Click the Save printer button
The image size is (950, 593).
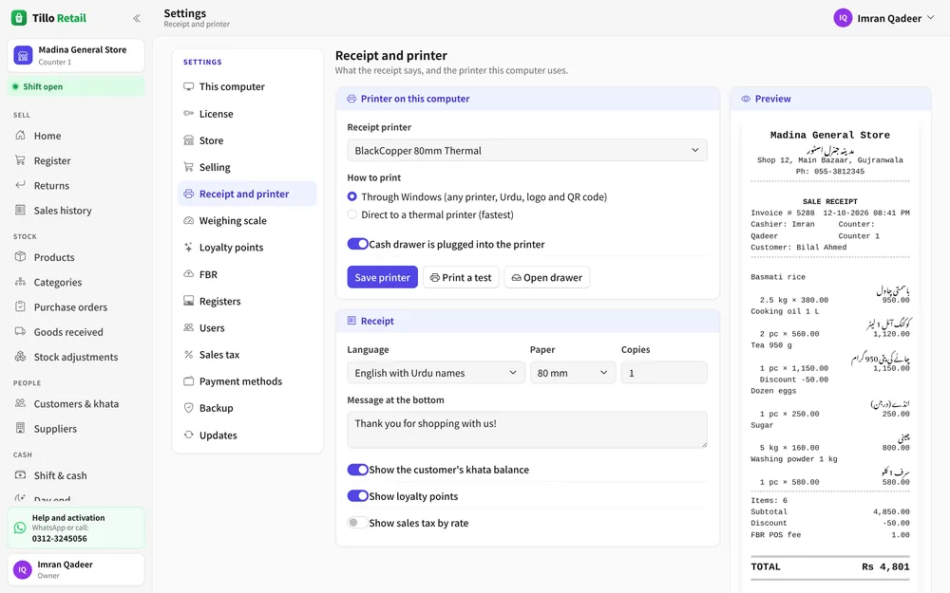pyautogui.click(x=382, y=277)
